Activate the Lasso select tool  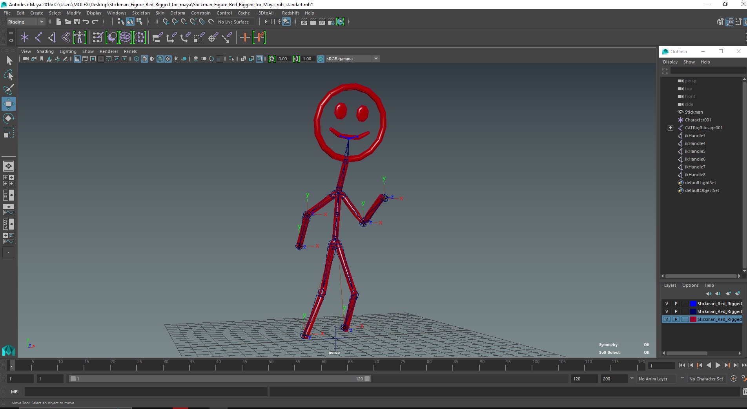pyautogui.click(x=9, y=74)
